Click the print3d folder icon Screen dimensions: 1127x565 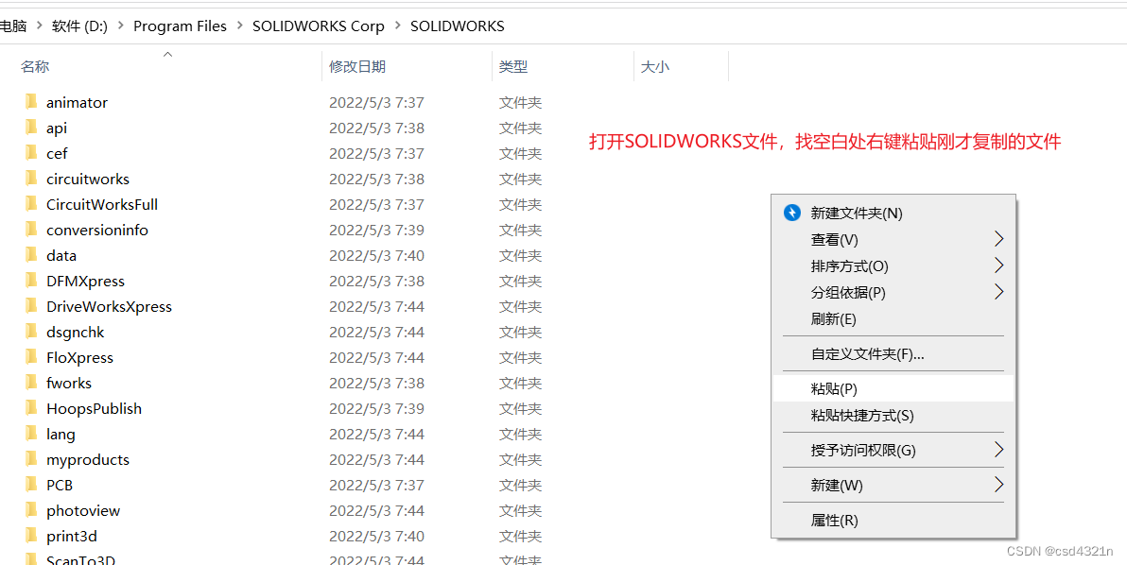tap(31, 536)
